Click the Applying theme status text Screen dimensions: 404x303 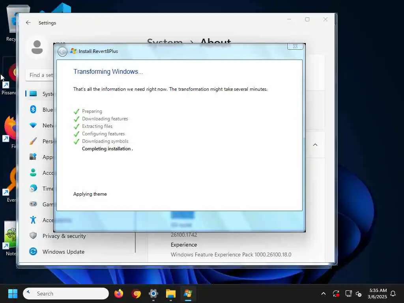pos(90,194)
